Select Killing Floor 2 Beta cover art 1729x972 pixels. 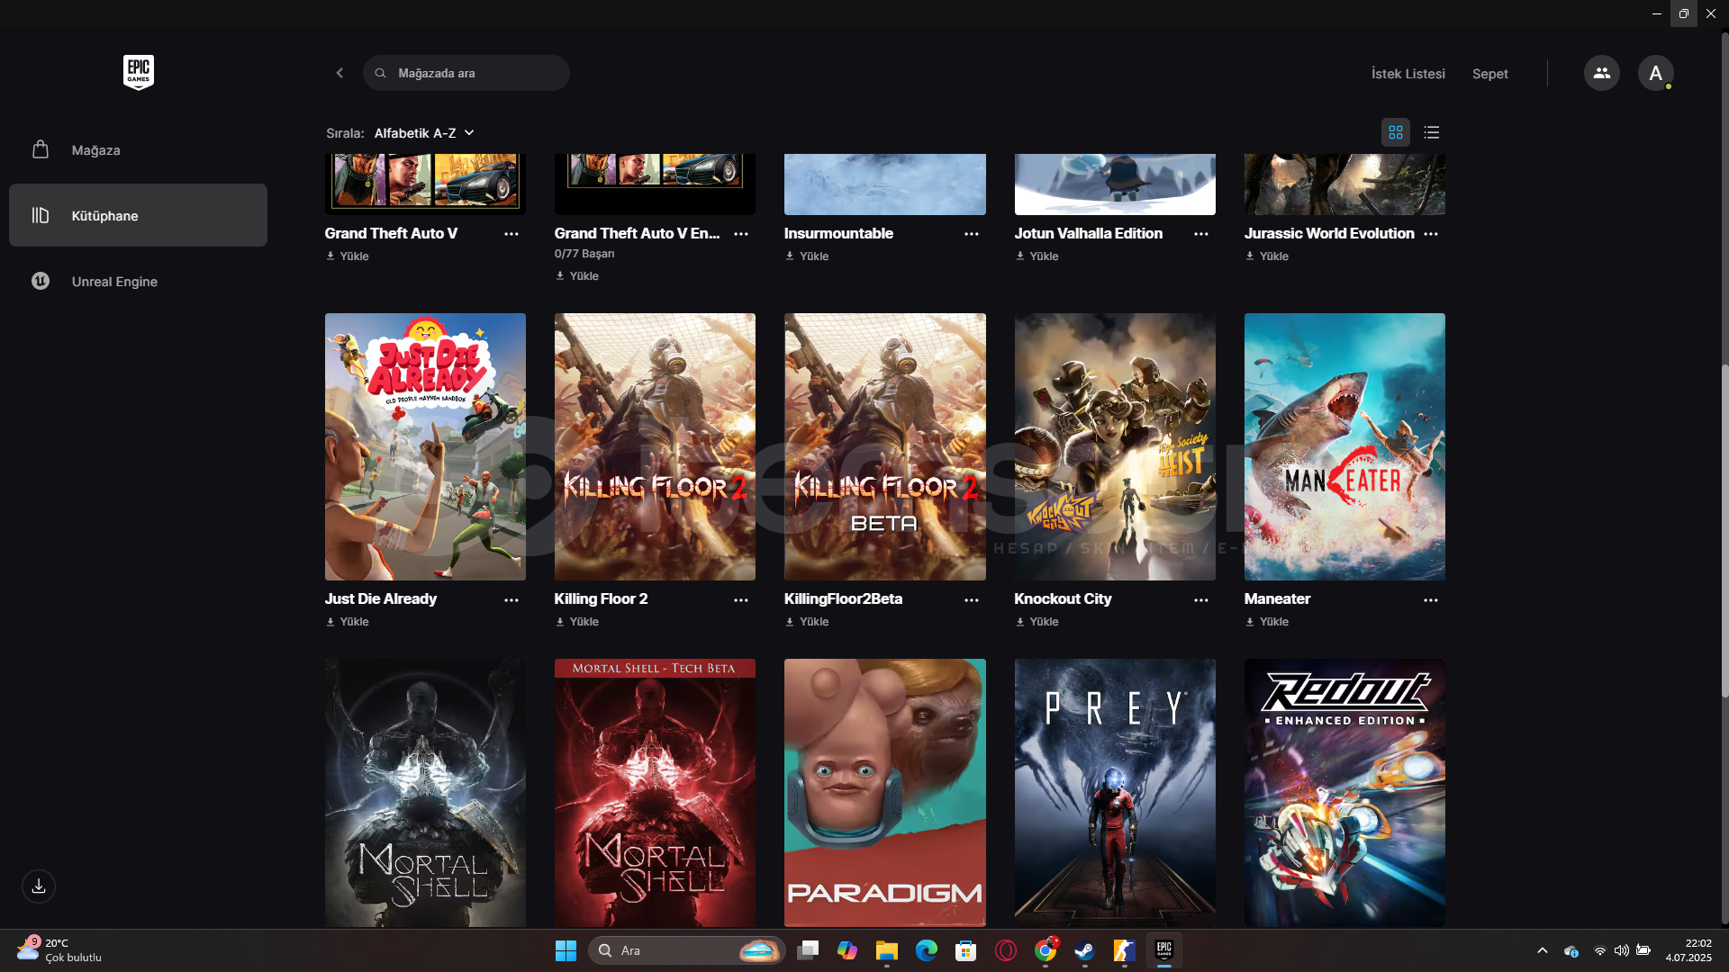pos(885,446)
